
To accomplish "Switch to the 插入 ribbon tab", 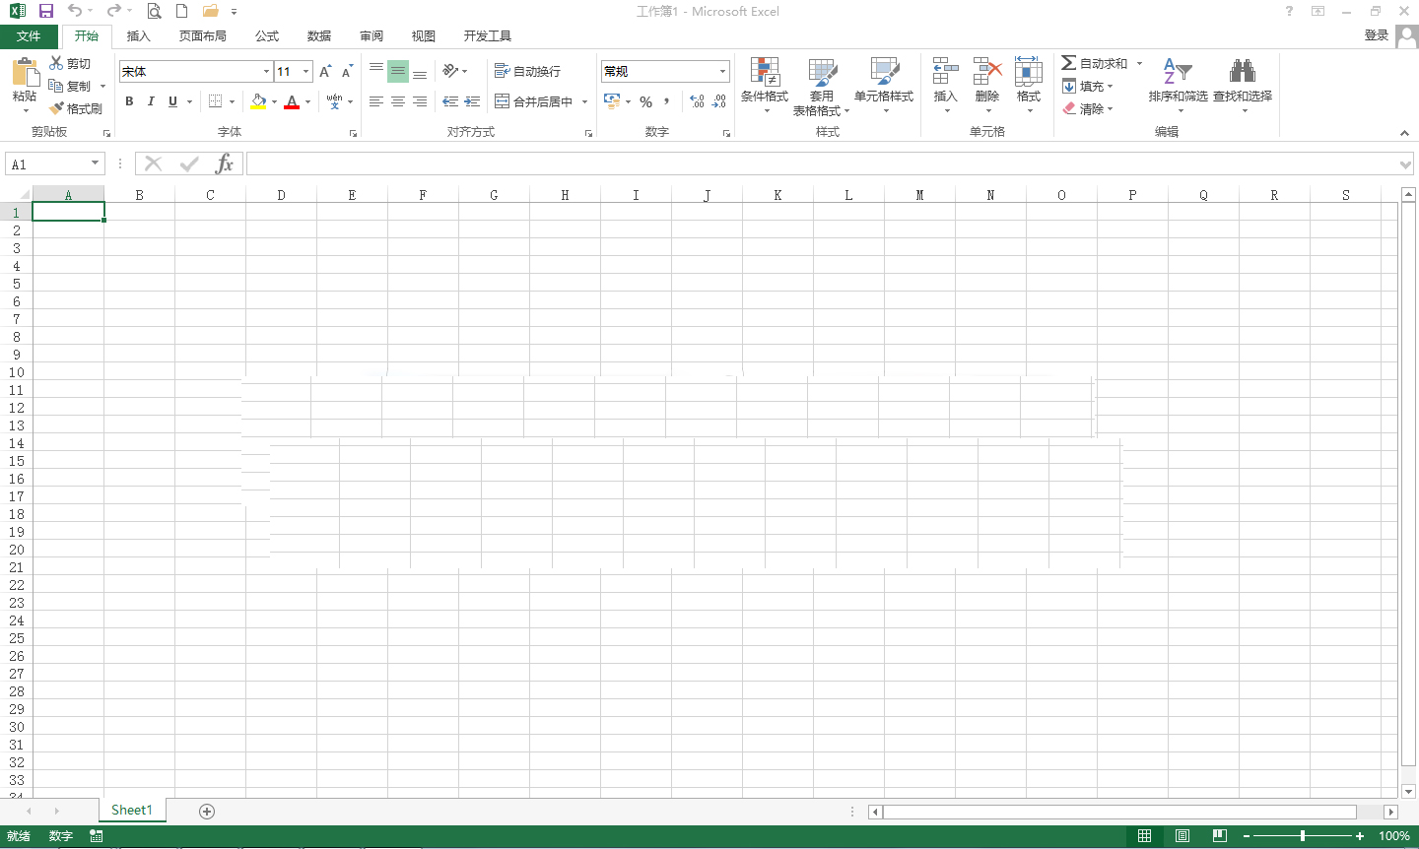I will pos(138,35).
